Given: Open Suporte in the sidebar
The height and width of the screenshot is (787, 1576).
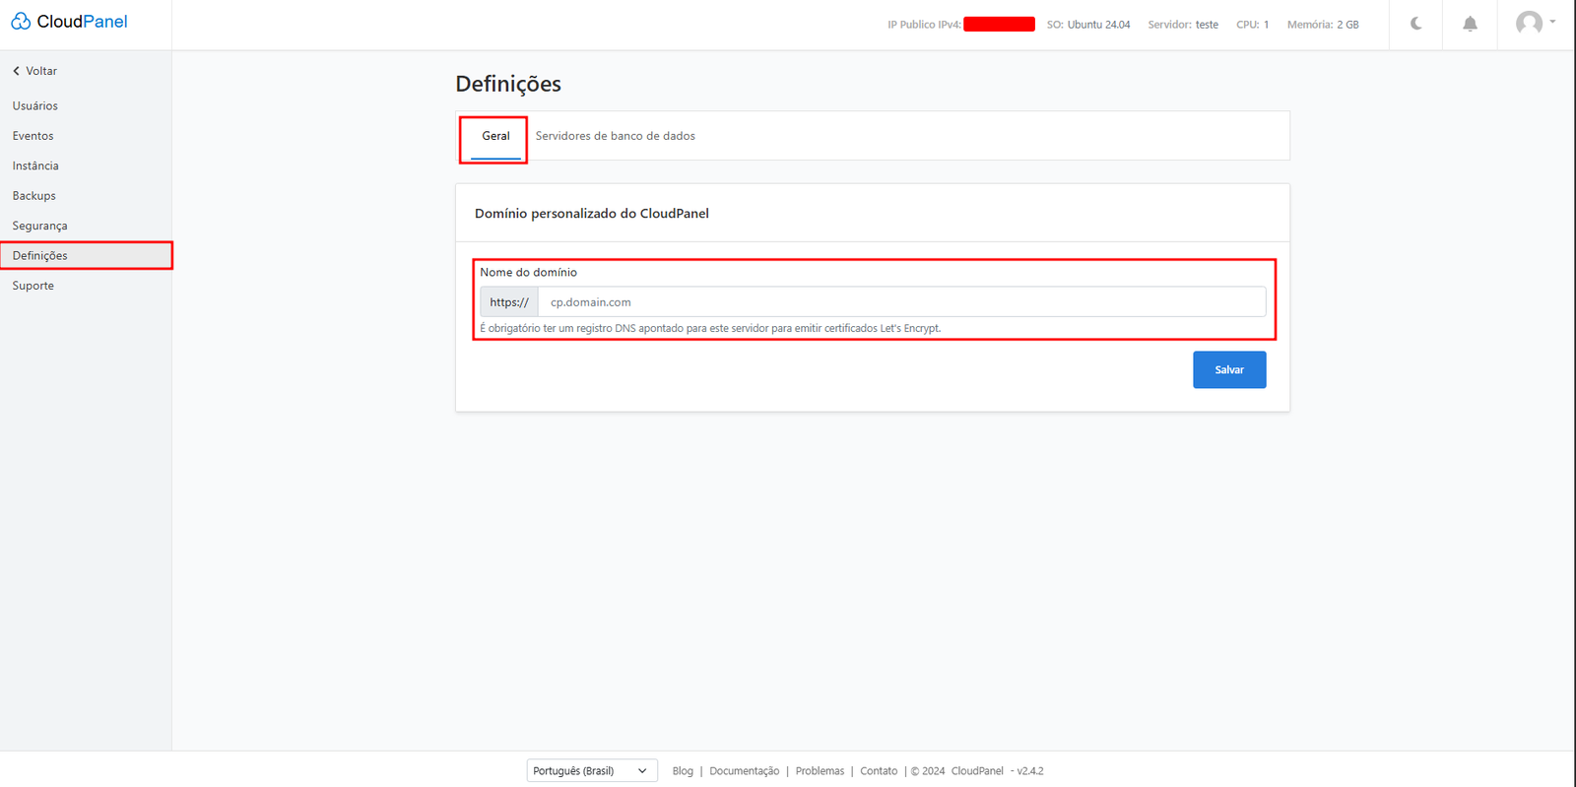Looking at the screenshot, I should 33,286.
